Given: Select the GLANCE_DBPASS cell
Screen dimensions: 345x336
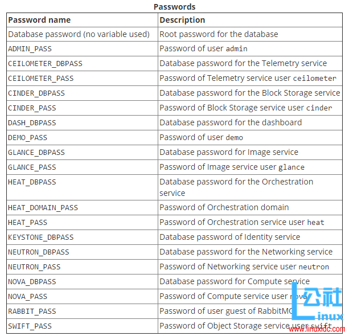Looking at the screenshot, I should (36, 153).
